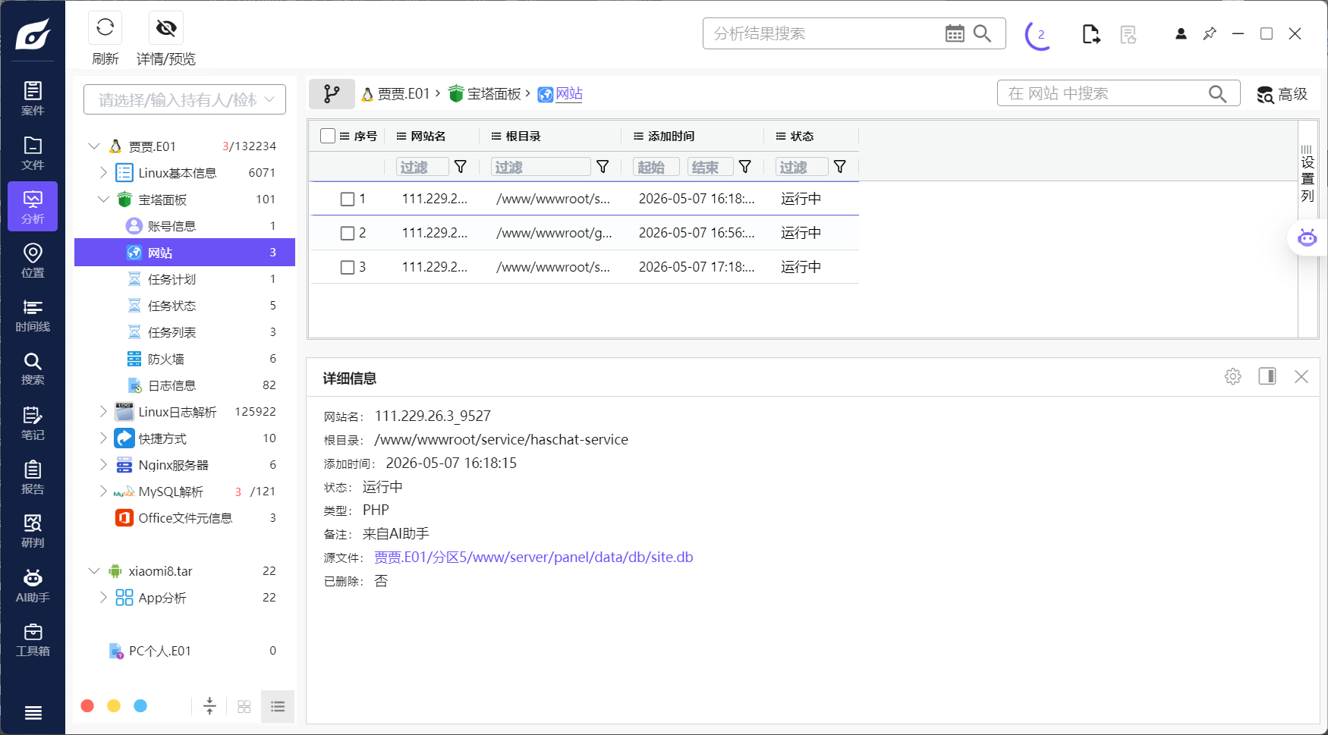Viewport: 1328px width, 735px height.
Task: Switch to list view icon
Action: coord(278,706)
